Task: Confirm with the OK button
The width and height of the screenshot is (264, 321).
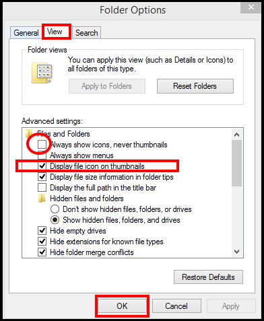Action: (122, 306)
